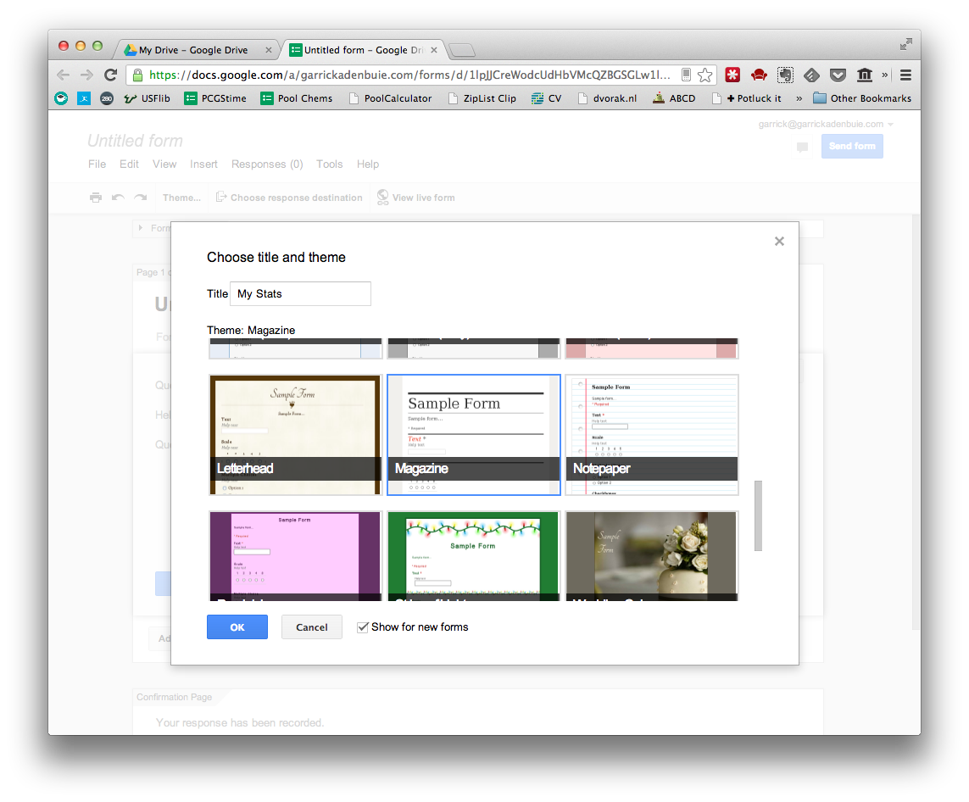Click the comments speech bubble icon
The image size is (969, 802).
[x=802, y=147]
